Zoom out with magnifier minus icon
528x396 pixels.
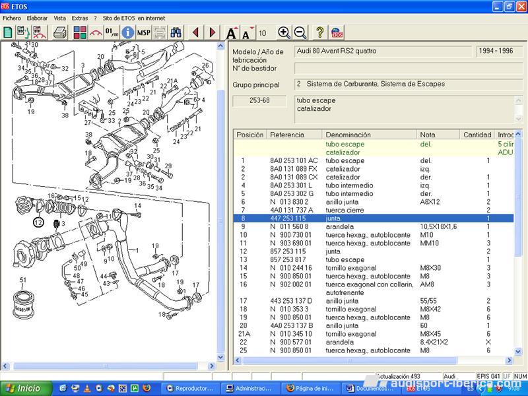pyautogui.click(x=300, y=32)
